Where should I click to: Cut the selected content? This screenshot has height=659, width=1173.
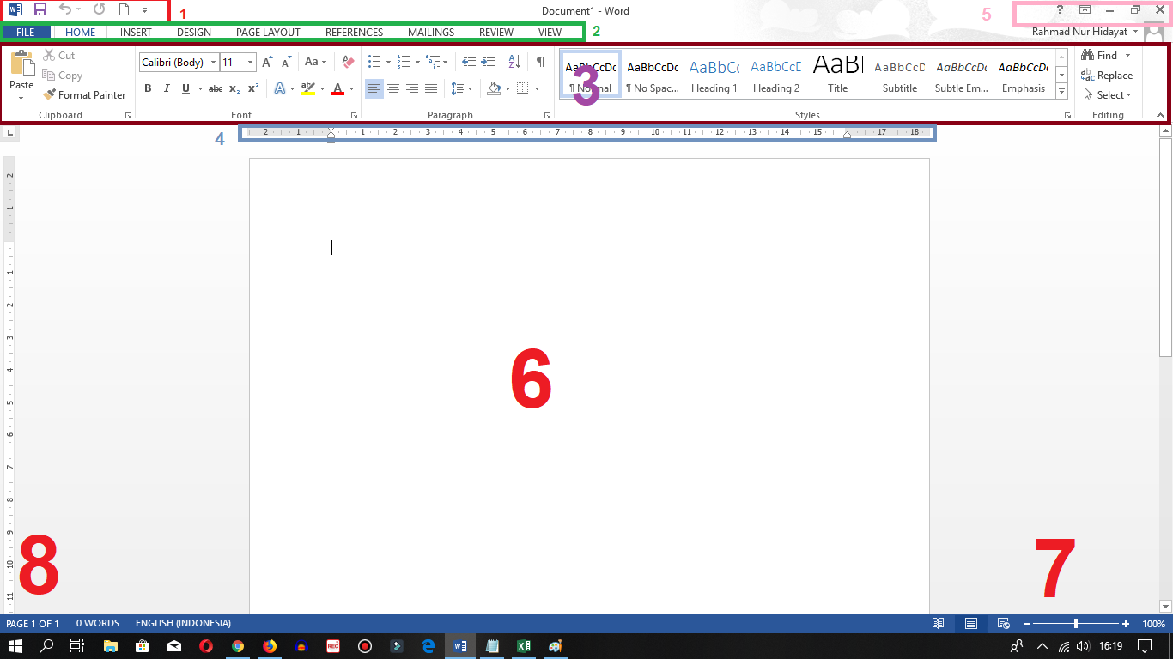[x=59, y=56]
